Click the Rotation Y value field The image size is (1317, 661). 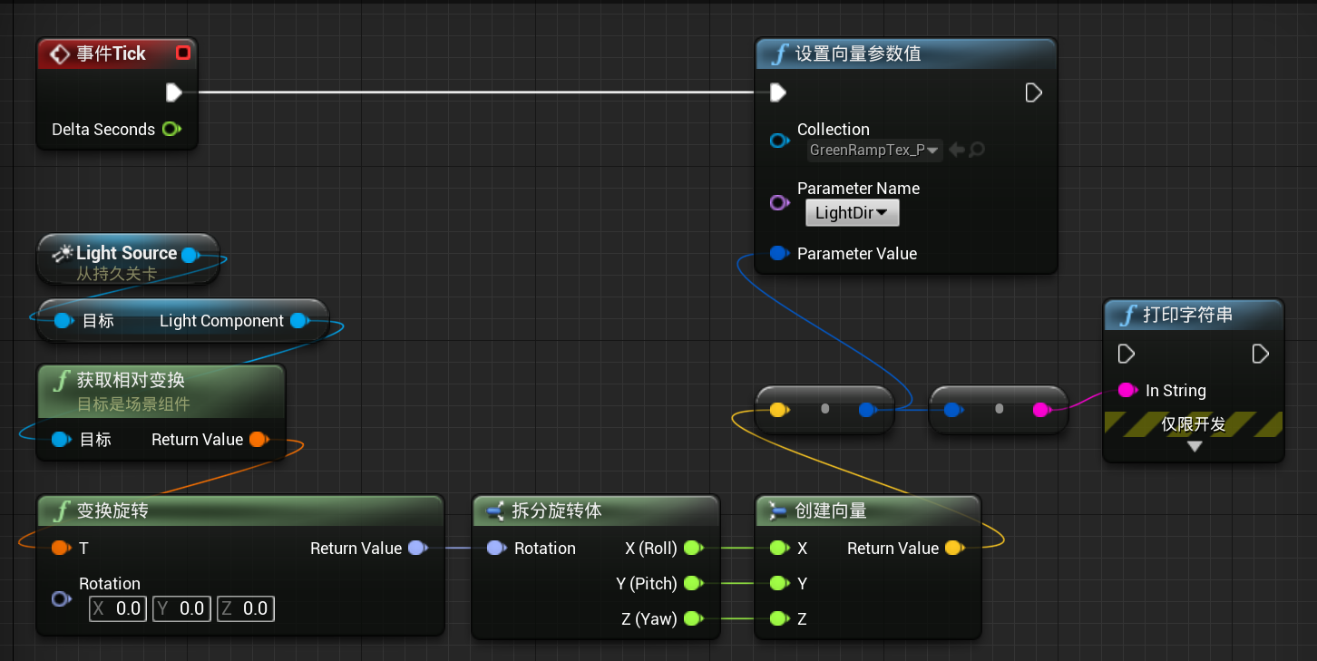181,608
